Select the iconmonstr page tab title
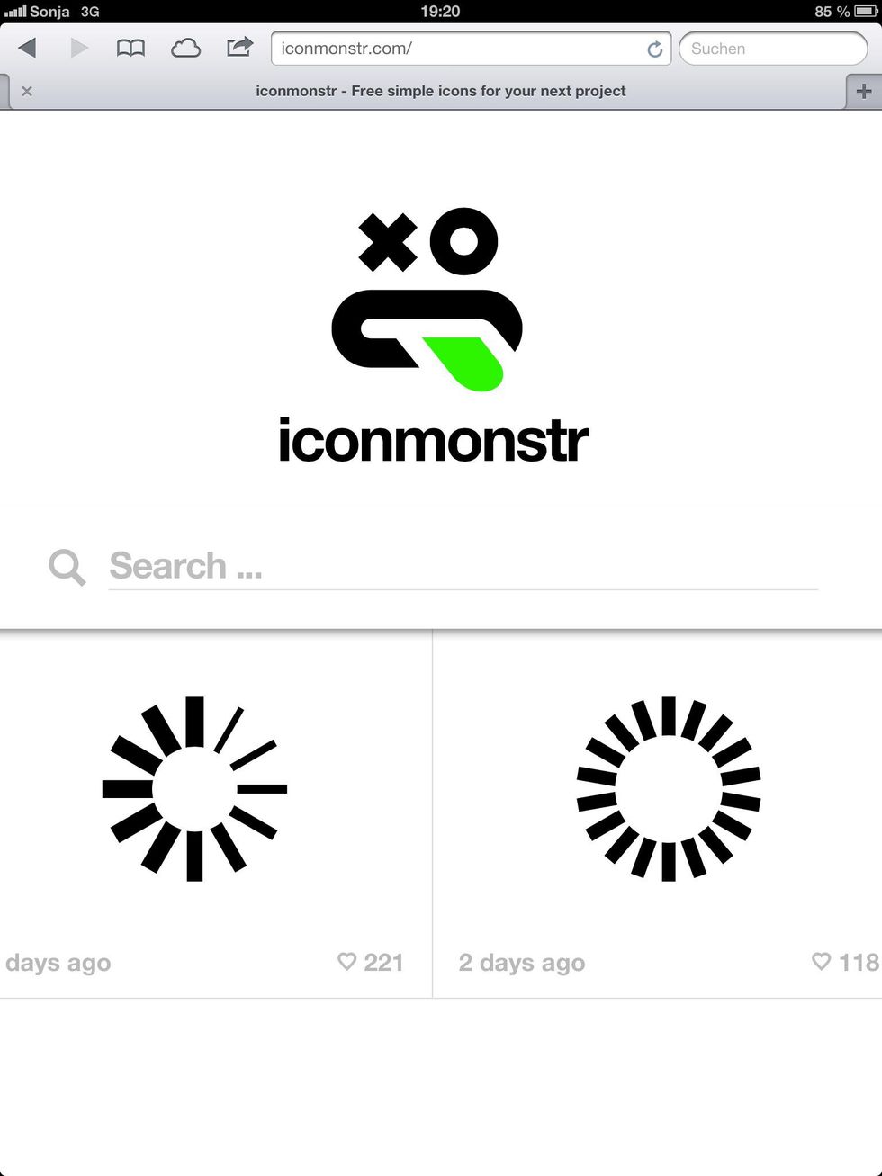 click(441, 91)
